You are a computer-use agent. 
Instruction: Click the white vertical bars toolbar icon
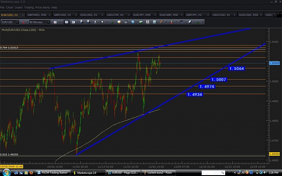pos(148,22)
